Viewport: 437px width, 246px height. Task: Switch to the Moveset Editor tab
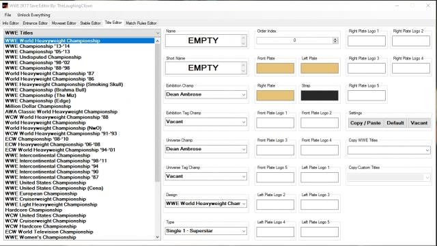pos(64,23)
